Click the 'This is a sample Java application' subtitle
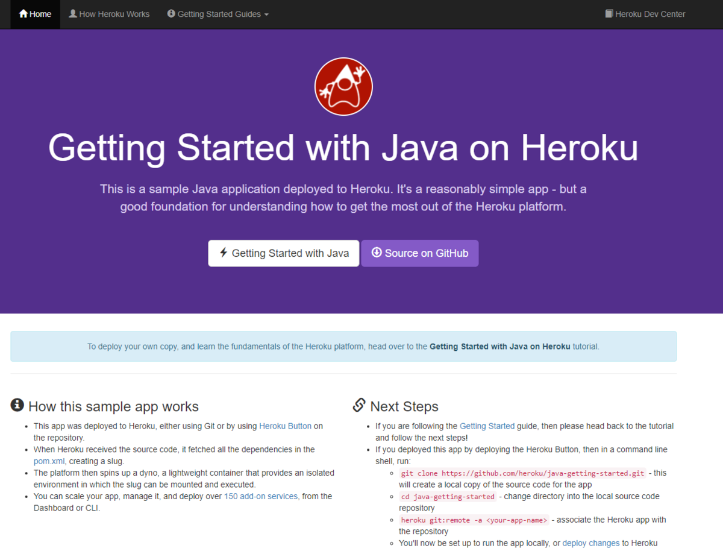The width and height of the screenshot is (723, 557). click(343, 198)
